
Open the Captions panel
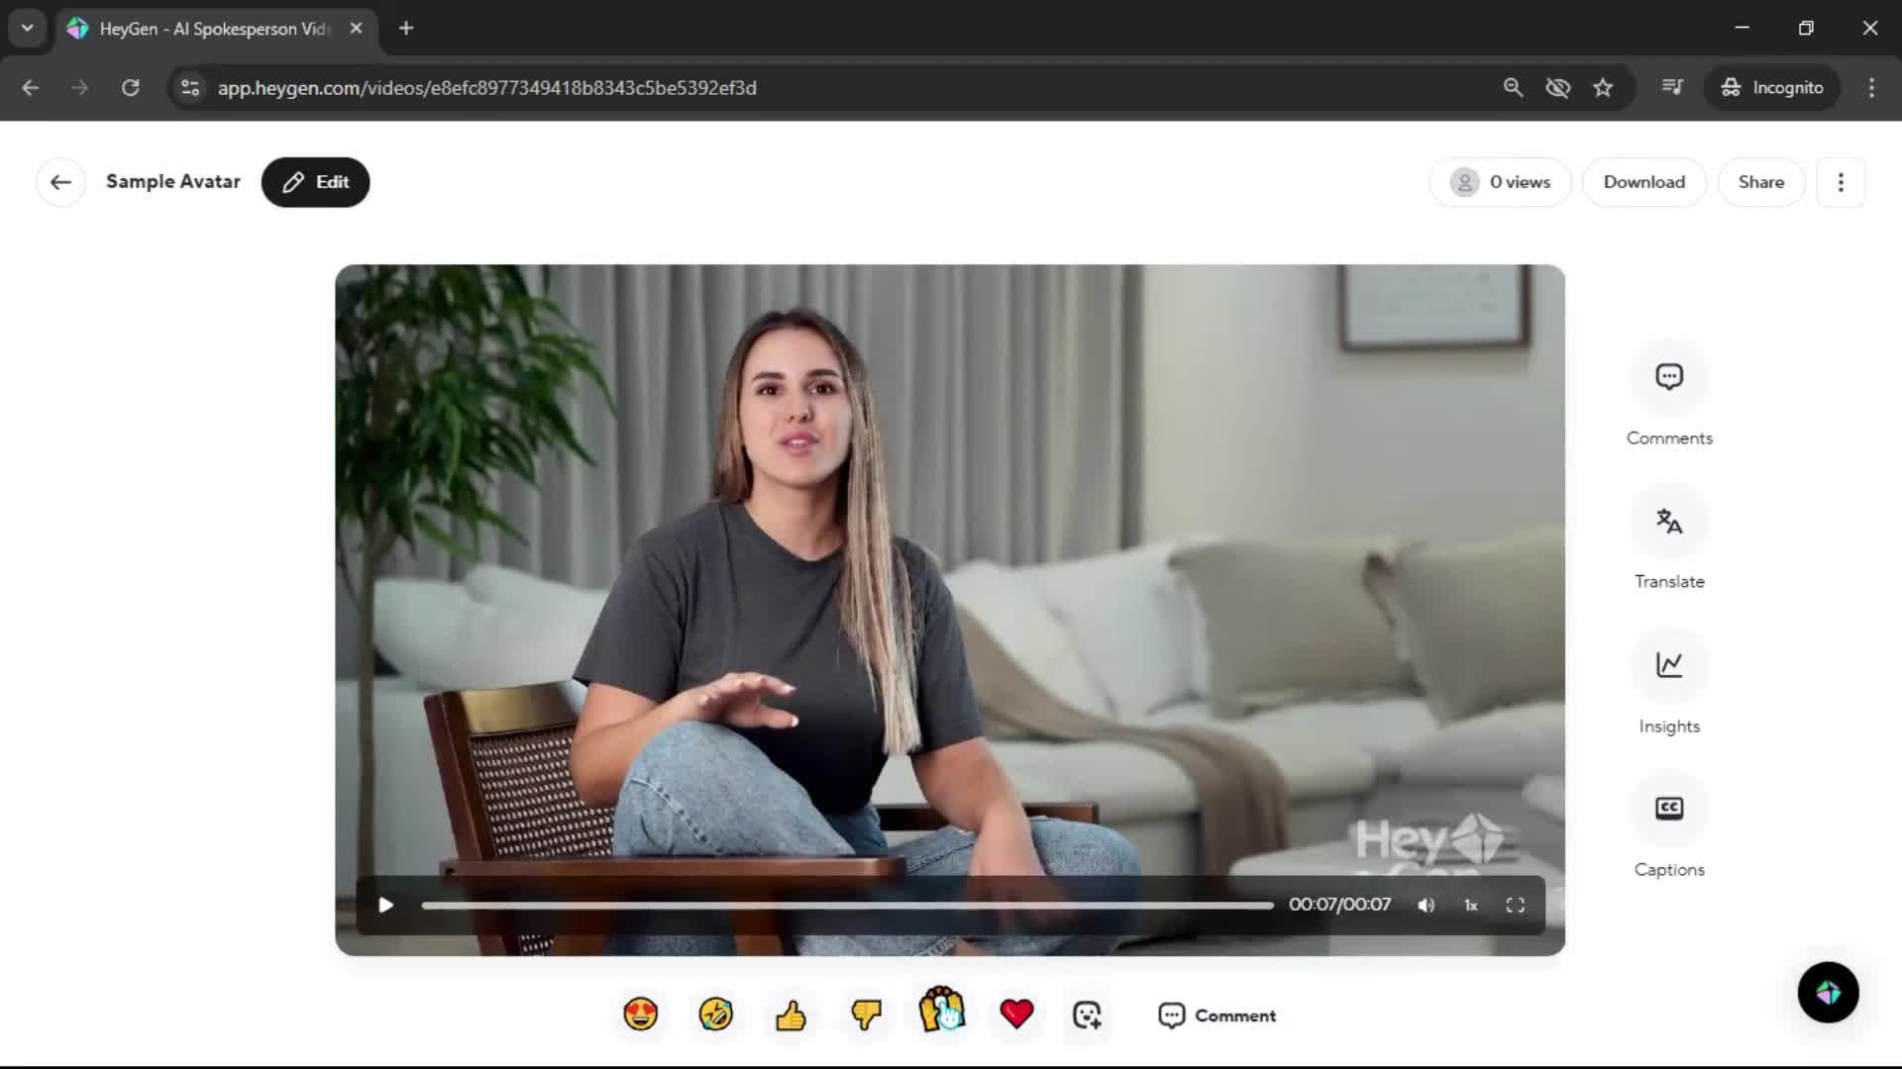[1669, 809]
